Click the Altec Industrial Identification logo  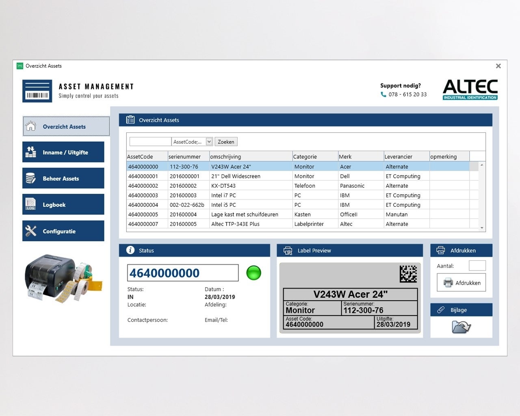click(470, 89)
